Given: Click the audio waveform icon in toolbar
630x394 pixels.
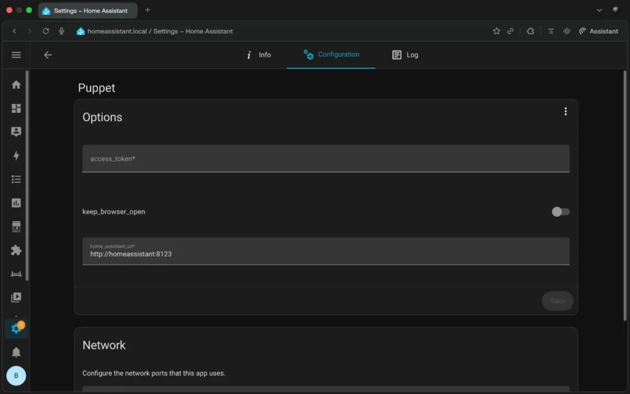Looking at the screenshot, I should (x=567, y=31).
